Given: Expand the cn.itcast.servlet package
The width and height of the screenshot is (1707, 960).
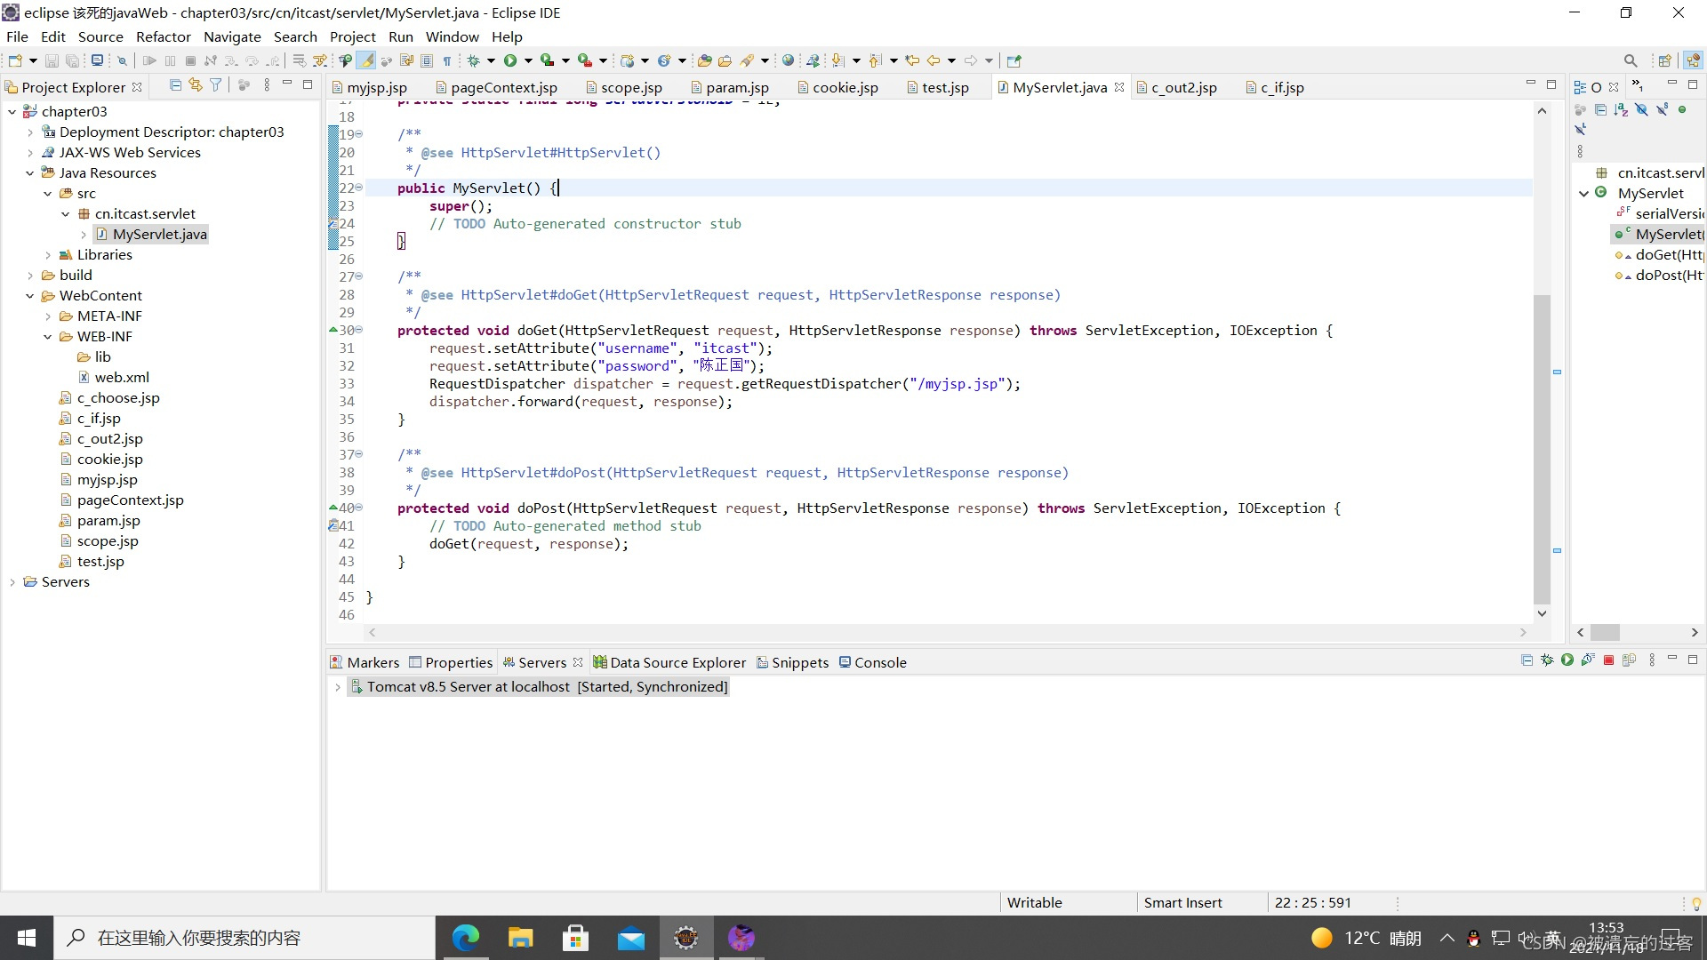Looking at the screenshot, I should (67, 213).
